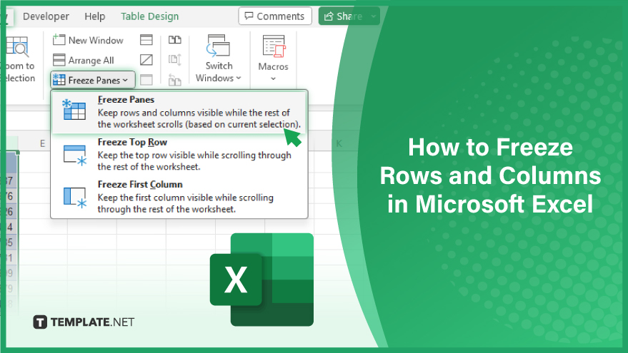Choose the Freeze Panes menu option
Image resolution: width=628 pixels, height=353 pixels.
(179, 112)
